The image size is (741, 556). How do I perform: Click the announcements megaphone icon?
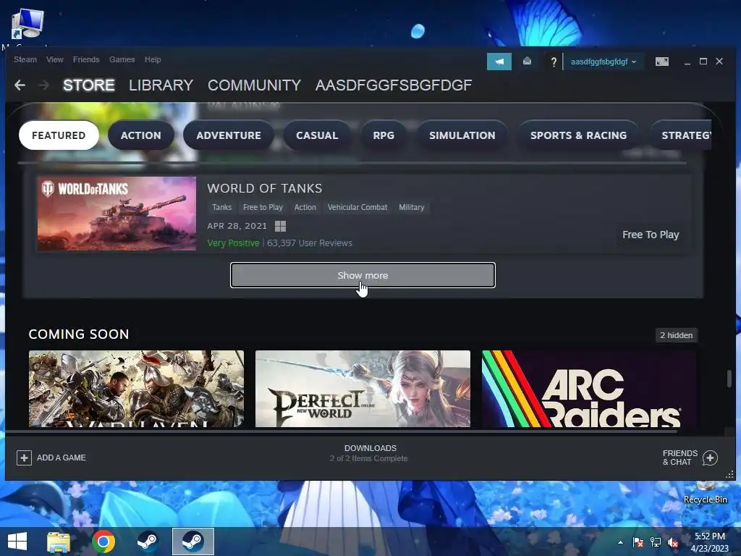[499, 62]
